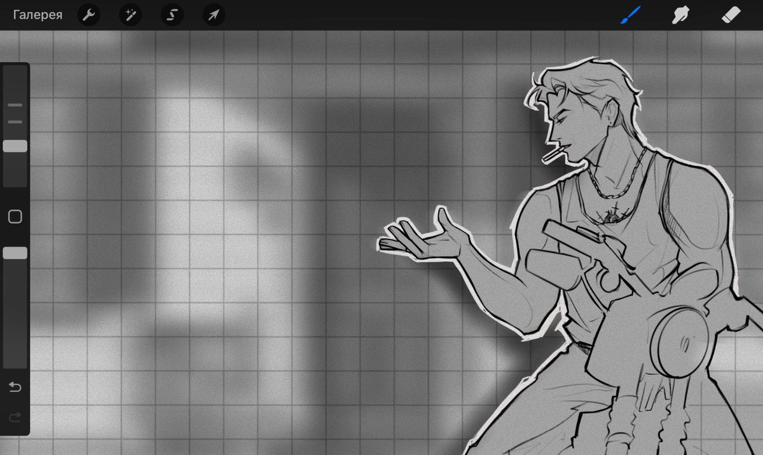Viewport: 763px width, 455px height.
Task: Tap the square Modify button on sidebar
Action: click(x=15, y=217)
